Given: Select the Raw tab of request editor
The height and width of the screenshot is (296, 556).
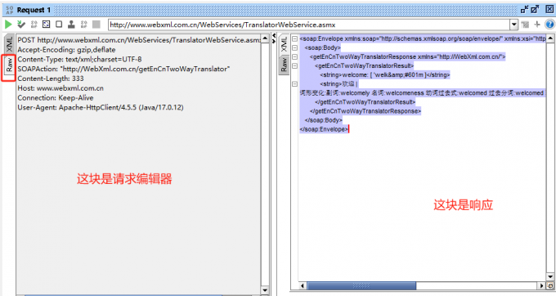Looking at the screenshot, I should tap(9, 65).
